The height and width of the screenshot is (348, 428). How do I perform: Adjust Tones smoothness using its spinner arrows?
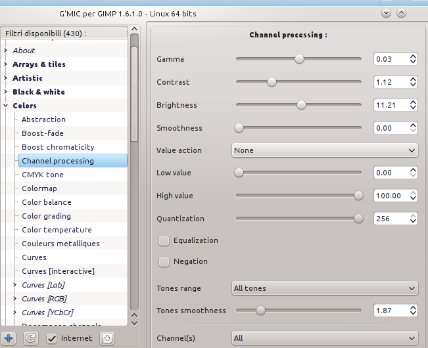(414, 311)
